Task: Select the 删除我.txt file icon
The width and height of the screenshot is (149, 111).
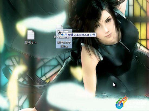Action: click(31, 35)
